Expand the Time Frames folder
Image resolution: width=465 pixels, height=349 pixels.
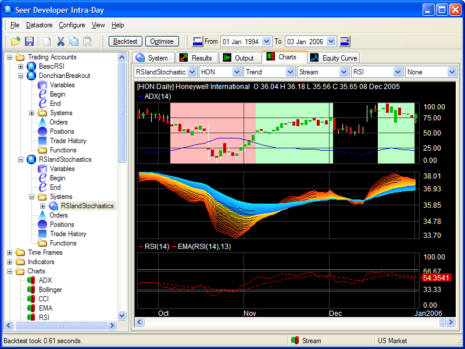coord(10,252)
